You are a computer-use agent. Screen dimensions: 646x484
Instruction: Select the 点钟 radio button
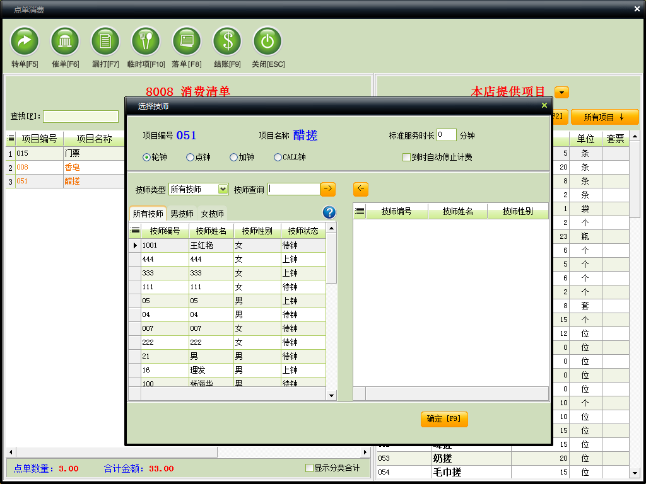190,157
